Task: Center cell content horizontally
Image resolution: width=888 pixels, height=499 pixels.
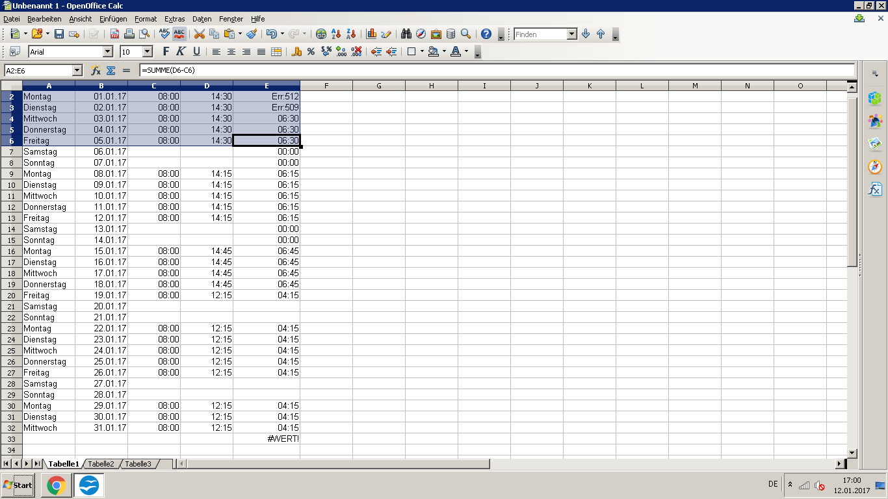Action: tap(231, 51)
